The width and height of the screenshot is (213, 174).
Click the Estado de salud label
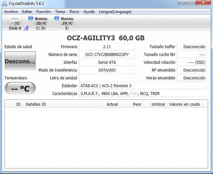point(18,47)
